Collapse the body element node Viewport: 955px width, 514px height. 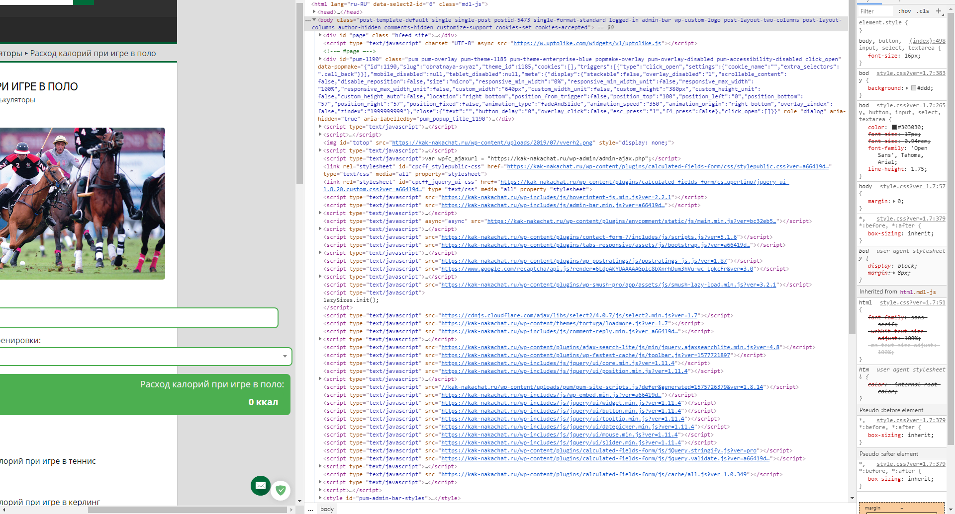coord(314,20)
